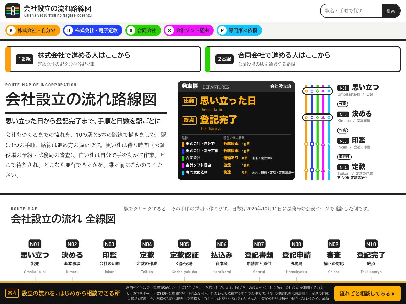Open N03 印鑑 station in full route map

click(x=110, y=257)
